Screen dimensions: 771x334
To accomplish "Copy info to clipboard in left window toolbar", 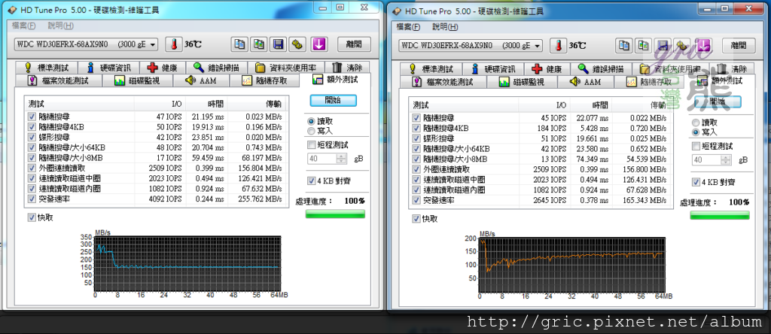I will 239,44.
